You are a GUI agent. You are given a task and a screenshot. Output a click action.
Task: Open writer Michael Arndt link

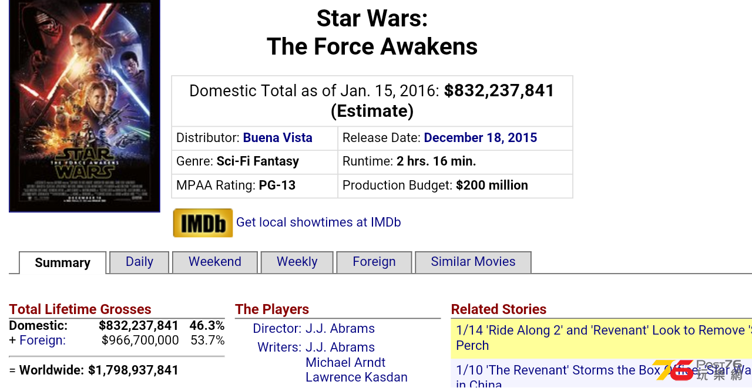pyautogui.click(x=345, y=363)
